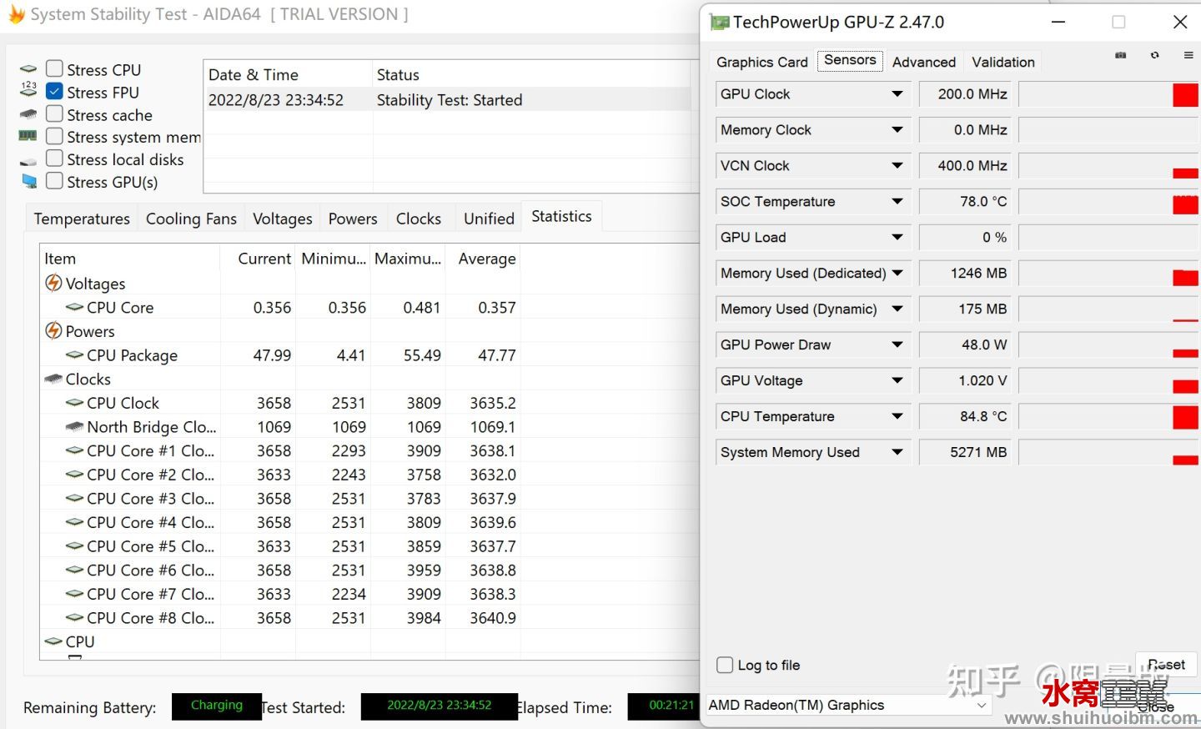Click the icon beside CPU Core voltage row
Image resolution: width=1201 pixels, height=729 pixels.
pyautogui.click(x=74, y=307)
